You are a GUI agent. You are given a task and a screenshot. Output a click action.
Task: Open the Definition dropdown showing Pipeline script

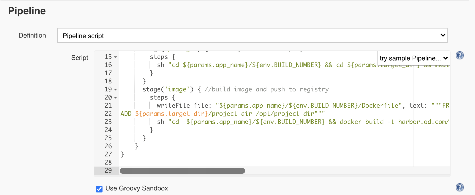(x=252, y=35)
